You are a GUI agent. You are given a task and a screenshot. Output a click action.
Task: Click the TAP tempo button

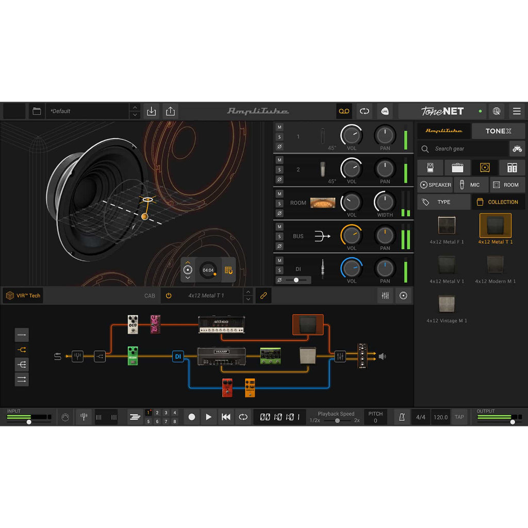[x=459, y=417]
